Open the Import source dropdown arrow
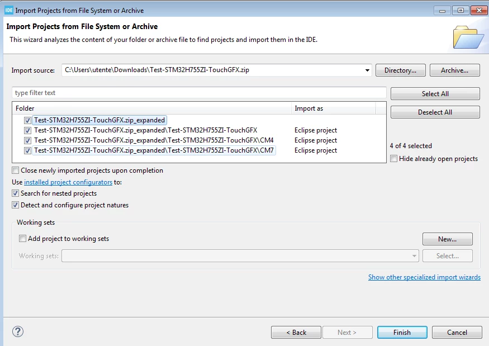 367,70
